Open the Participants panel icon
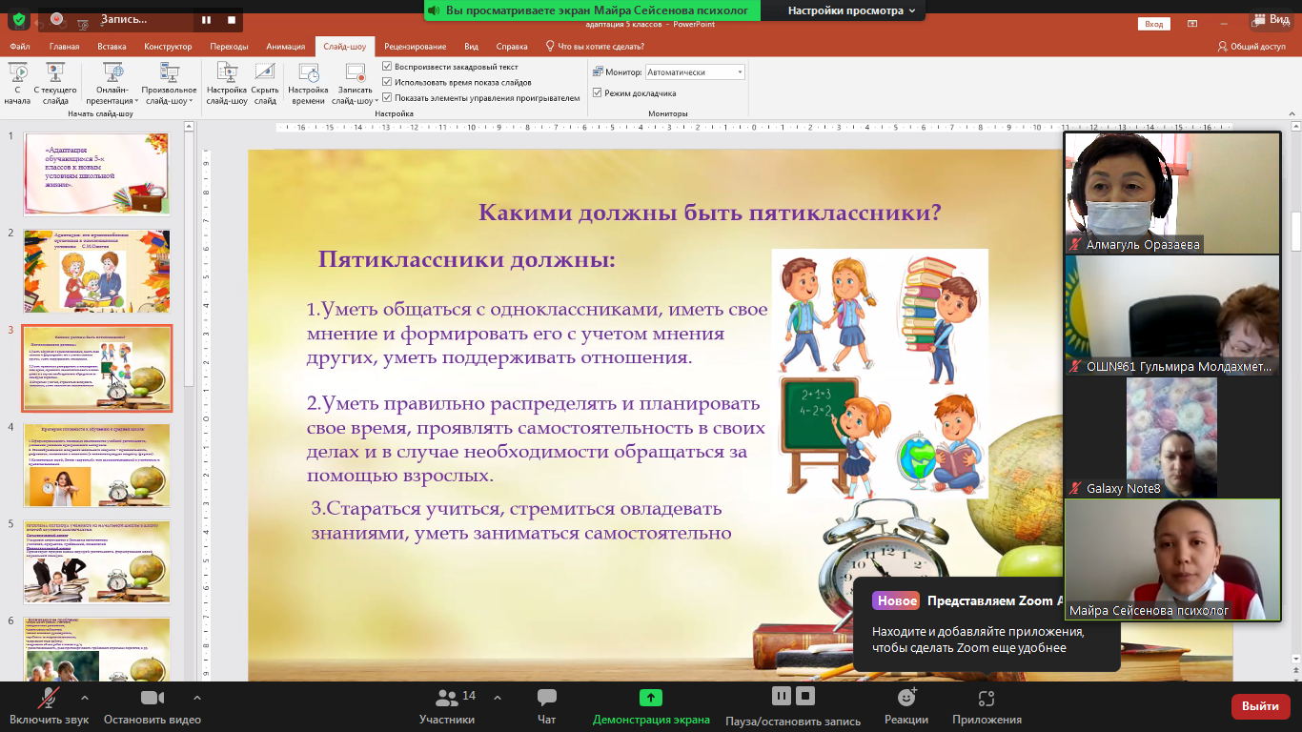The width and height of the screenshot is (1302, 732). [446, 698]
